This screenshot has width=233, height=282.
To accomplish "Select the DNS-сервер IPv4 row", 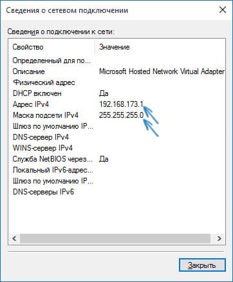I will tap(117, 137).
